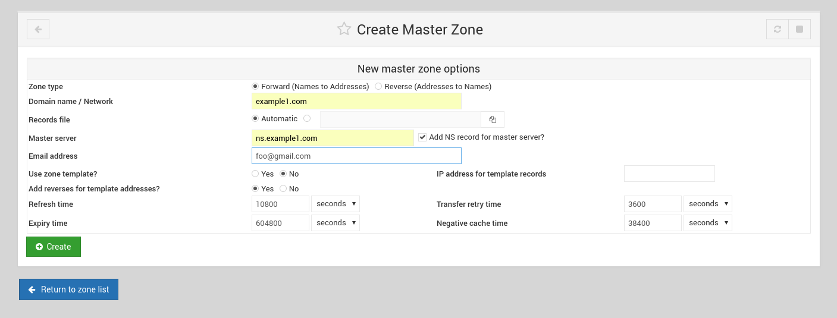Viewport: 837px width, 318px height.
Task: Toggle Add NS record for master server
Action: (x=422, y=137)
